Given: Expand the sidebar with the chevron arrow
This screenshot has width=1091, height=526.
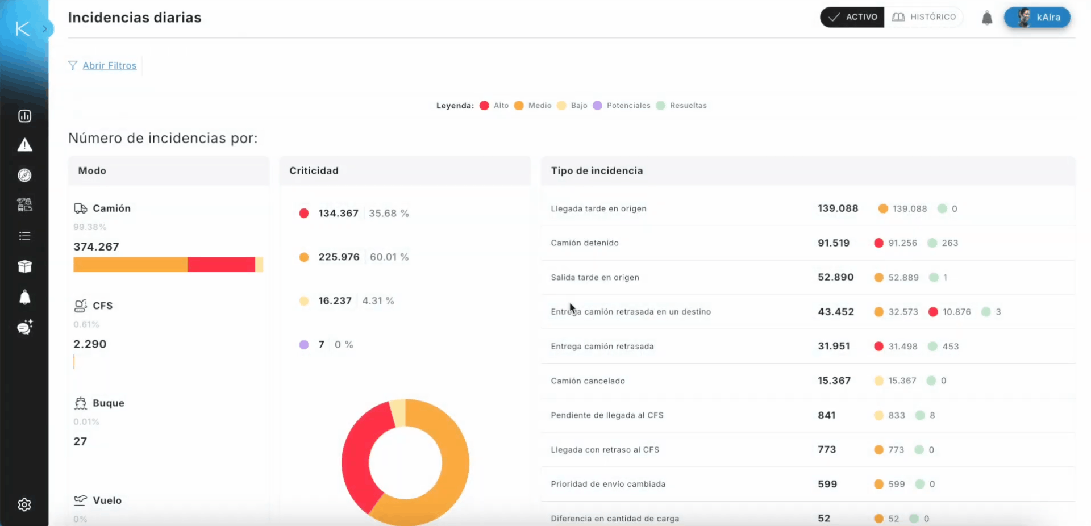Looking at the screenshot, I should click(45, 28).
